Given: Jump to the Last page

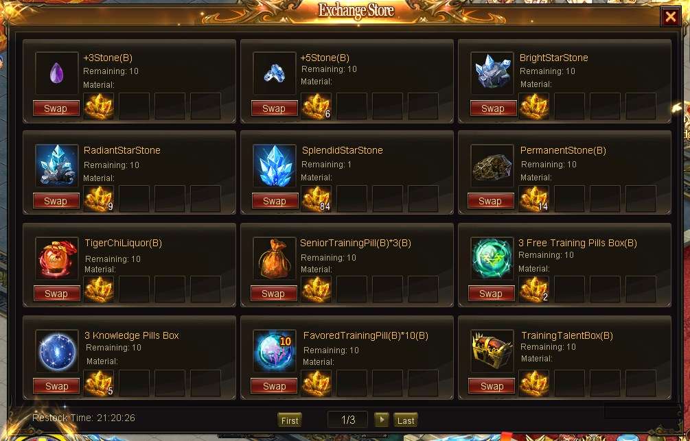Looking at the screenshot, I should coord(405,420).
